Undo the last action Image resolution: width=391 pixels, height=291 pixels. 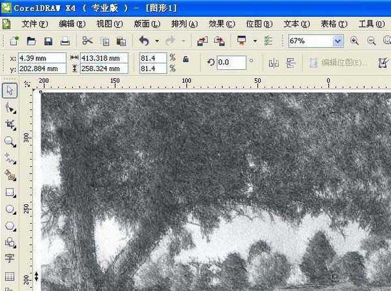144,40
